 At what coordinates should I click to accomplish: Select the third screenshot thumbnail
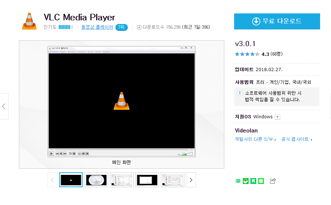click(x=122, y=180)
